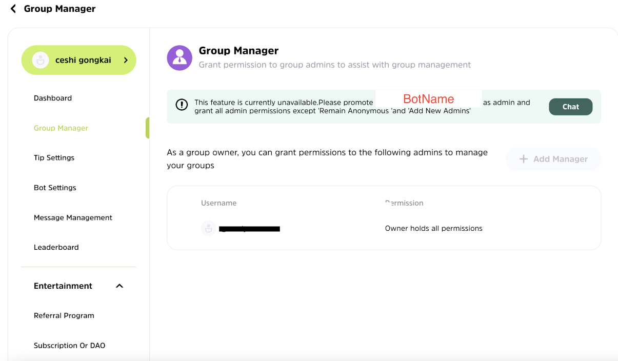
Task: Open the ceshi gongkai chevron arrow
Action: [126, 60]
